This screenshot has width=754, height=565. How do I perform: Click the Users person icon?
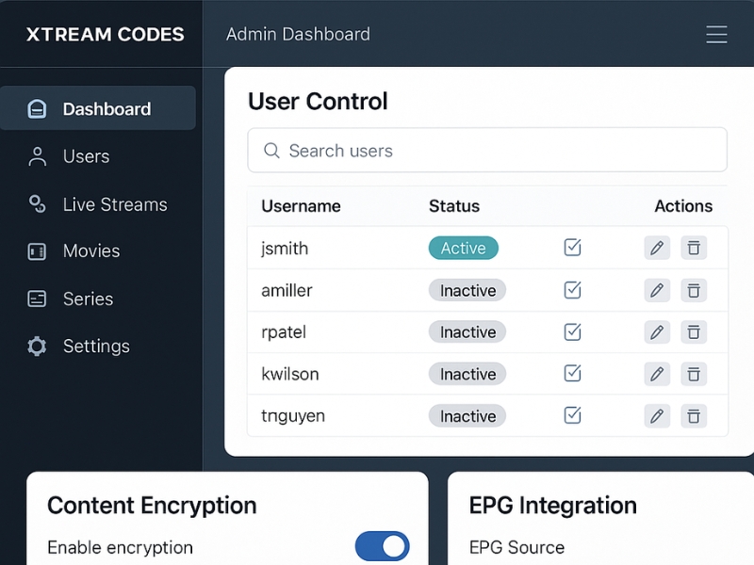coord(37,156)
